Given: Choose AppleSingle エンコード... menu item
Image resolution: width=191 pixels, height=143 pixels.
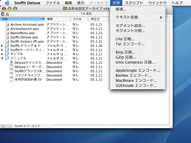Looking at the screenshot, I should [x=138, y=70].
